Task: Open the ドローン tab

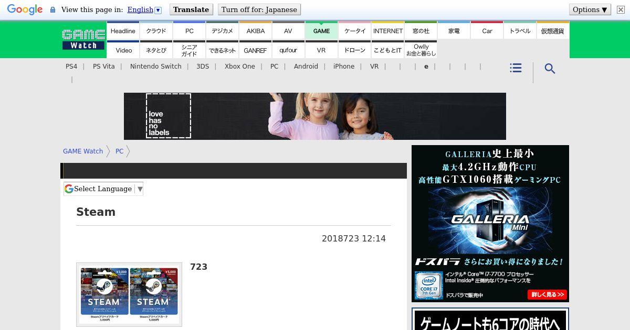Action: [x=355, y=50]
